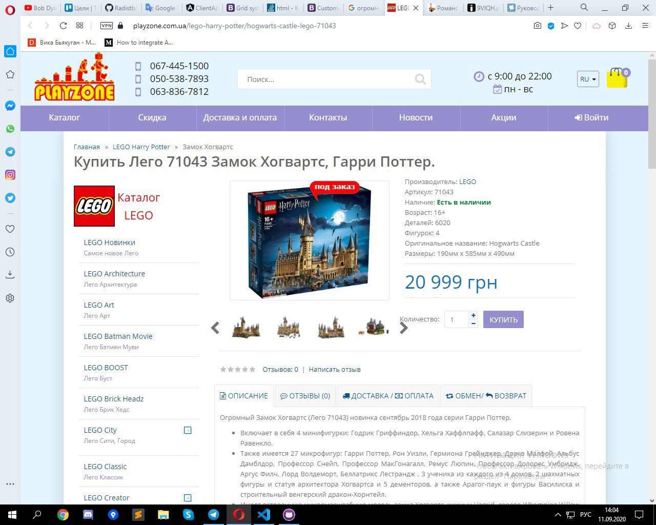
Task: Select the first castle thumbnail
Action: click(246, 328)
